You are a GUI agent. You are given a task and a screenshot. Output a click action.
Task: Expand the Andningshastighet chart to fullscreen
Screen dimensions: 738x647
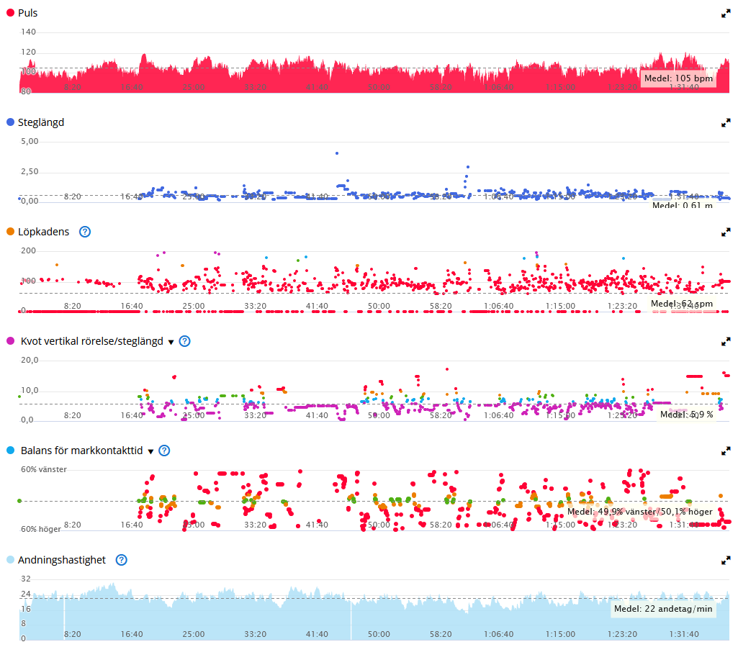726,561
